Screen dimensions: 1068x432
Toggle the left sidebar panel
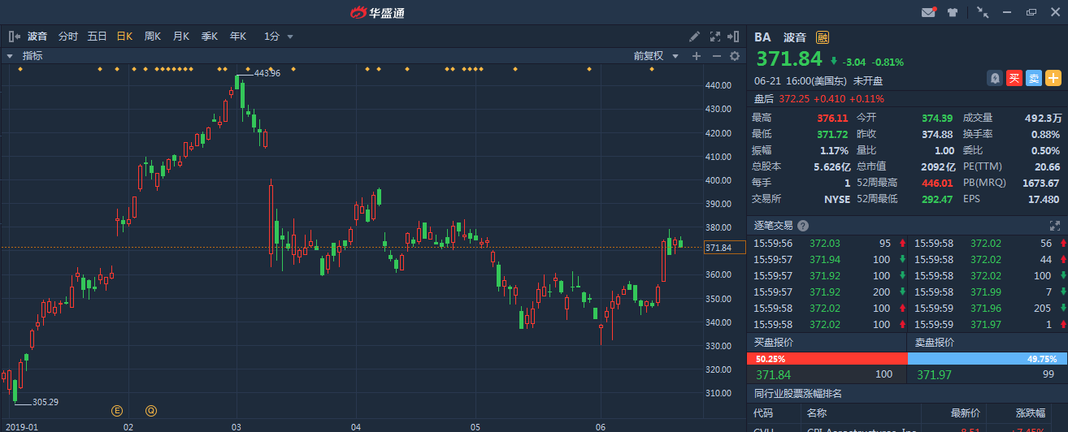(14, 37)
